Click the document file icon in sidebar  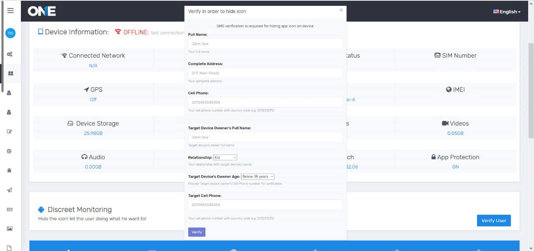(10, 248)
